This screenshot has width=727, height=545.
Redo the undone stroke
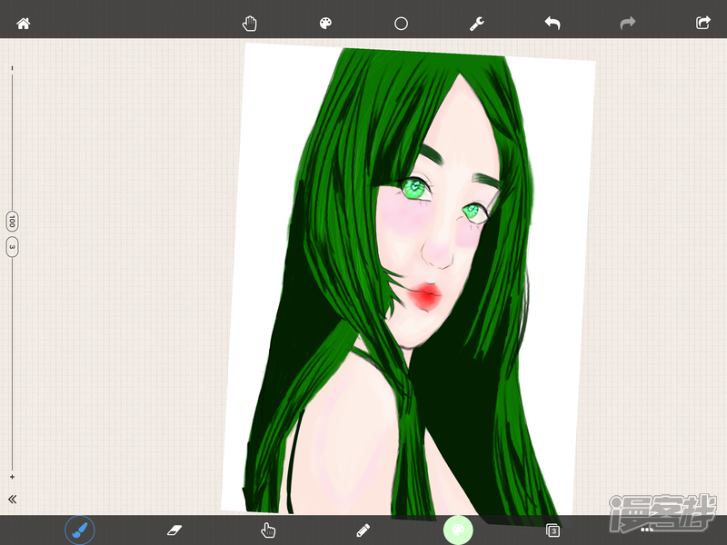pos(627,24)
